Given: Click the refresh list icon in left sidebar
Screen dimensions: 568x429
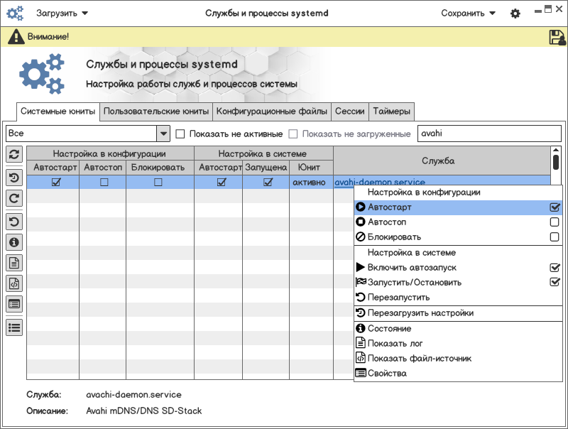Looking at the screenshot, I should (x=14, y=154).
